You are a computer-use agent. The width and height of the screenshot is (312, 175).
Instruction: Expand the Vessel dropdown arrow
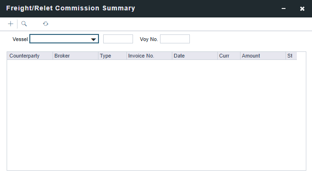click(93, 39)
